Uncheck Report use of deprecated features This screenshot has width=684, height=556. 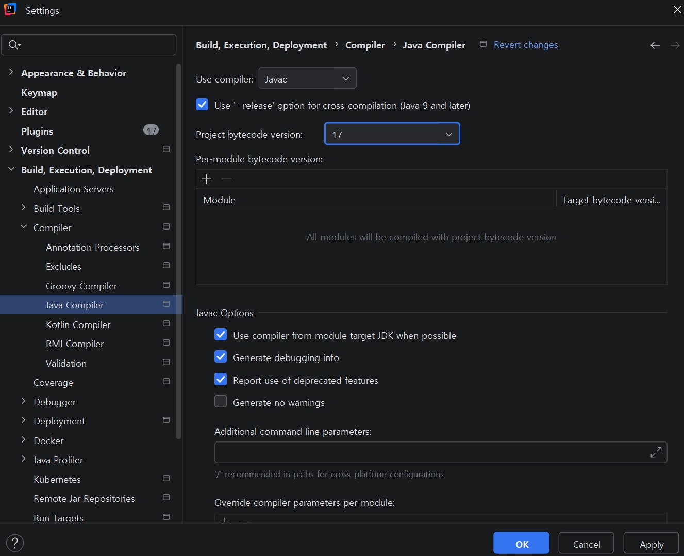(221, 380)
